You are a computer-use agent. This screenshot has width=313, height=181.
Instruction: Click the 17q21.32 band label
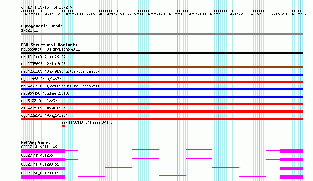pyautogui.click(x=30, y=30)
